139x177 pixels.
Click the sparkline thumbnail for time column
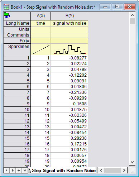[x=41, y=49]
